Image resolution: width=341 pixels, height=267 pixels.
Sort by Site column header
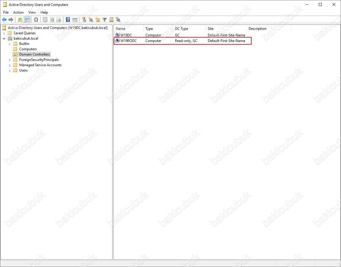226,29
